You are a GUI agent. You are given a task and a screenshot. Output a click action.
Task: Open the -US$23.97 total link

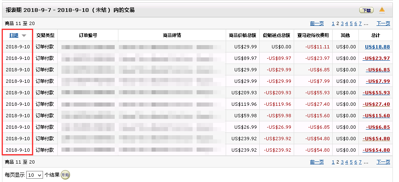click(376, 58)
